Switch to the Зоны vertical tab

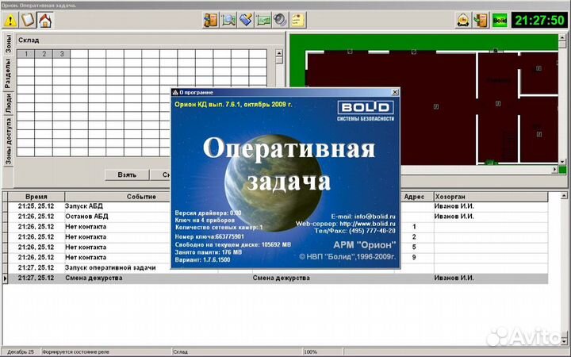[8, 44]
